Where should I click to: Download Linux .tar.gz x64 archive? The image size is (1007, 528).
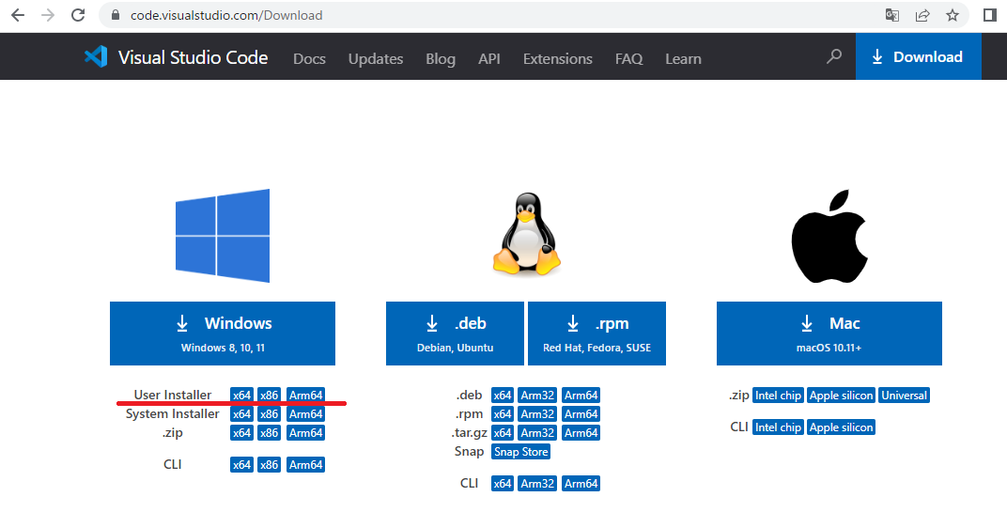tap(503, 433)
